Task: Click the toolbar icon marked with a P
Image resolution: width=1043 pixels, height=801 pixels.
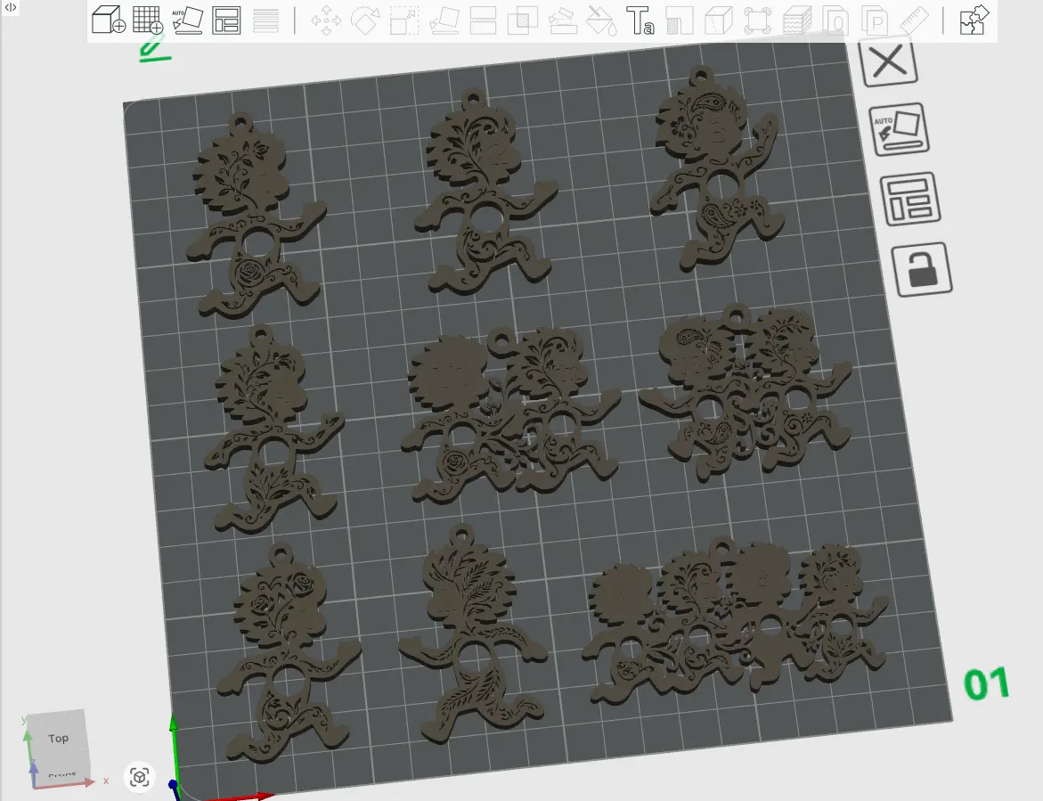Action: tap(876, 20)
